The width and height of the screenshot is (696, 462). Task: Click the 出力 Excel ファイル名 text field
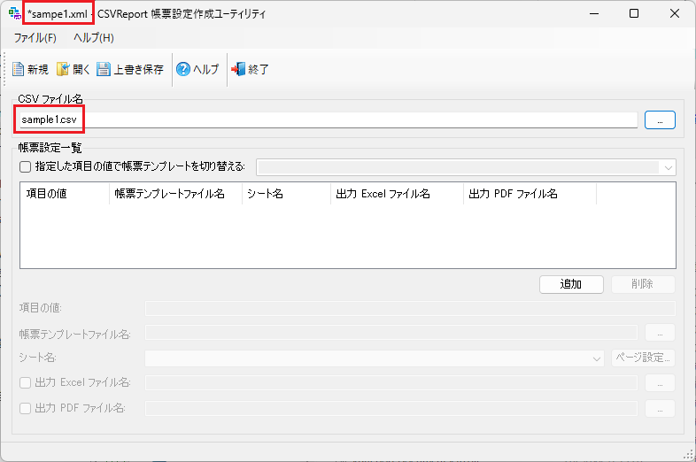coord(391,383)
